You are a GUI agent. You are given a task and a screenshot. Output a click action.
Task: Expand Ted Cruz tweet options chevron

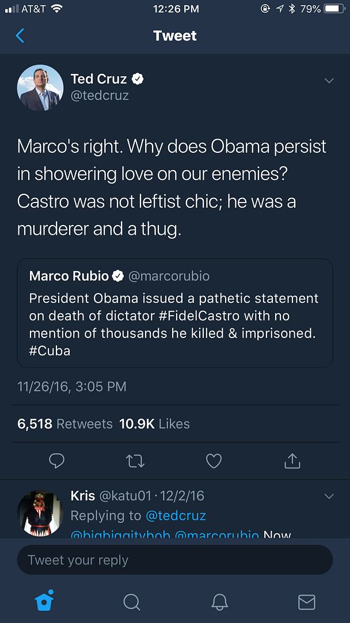pos(329,81)
